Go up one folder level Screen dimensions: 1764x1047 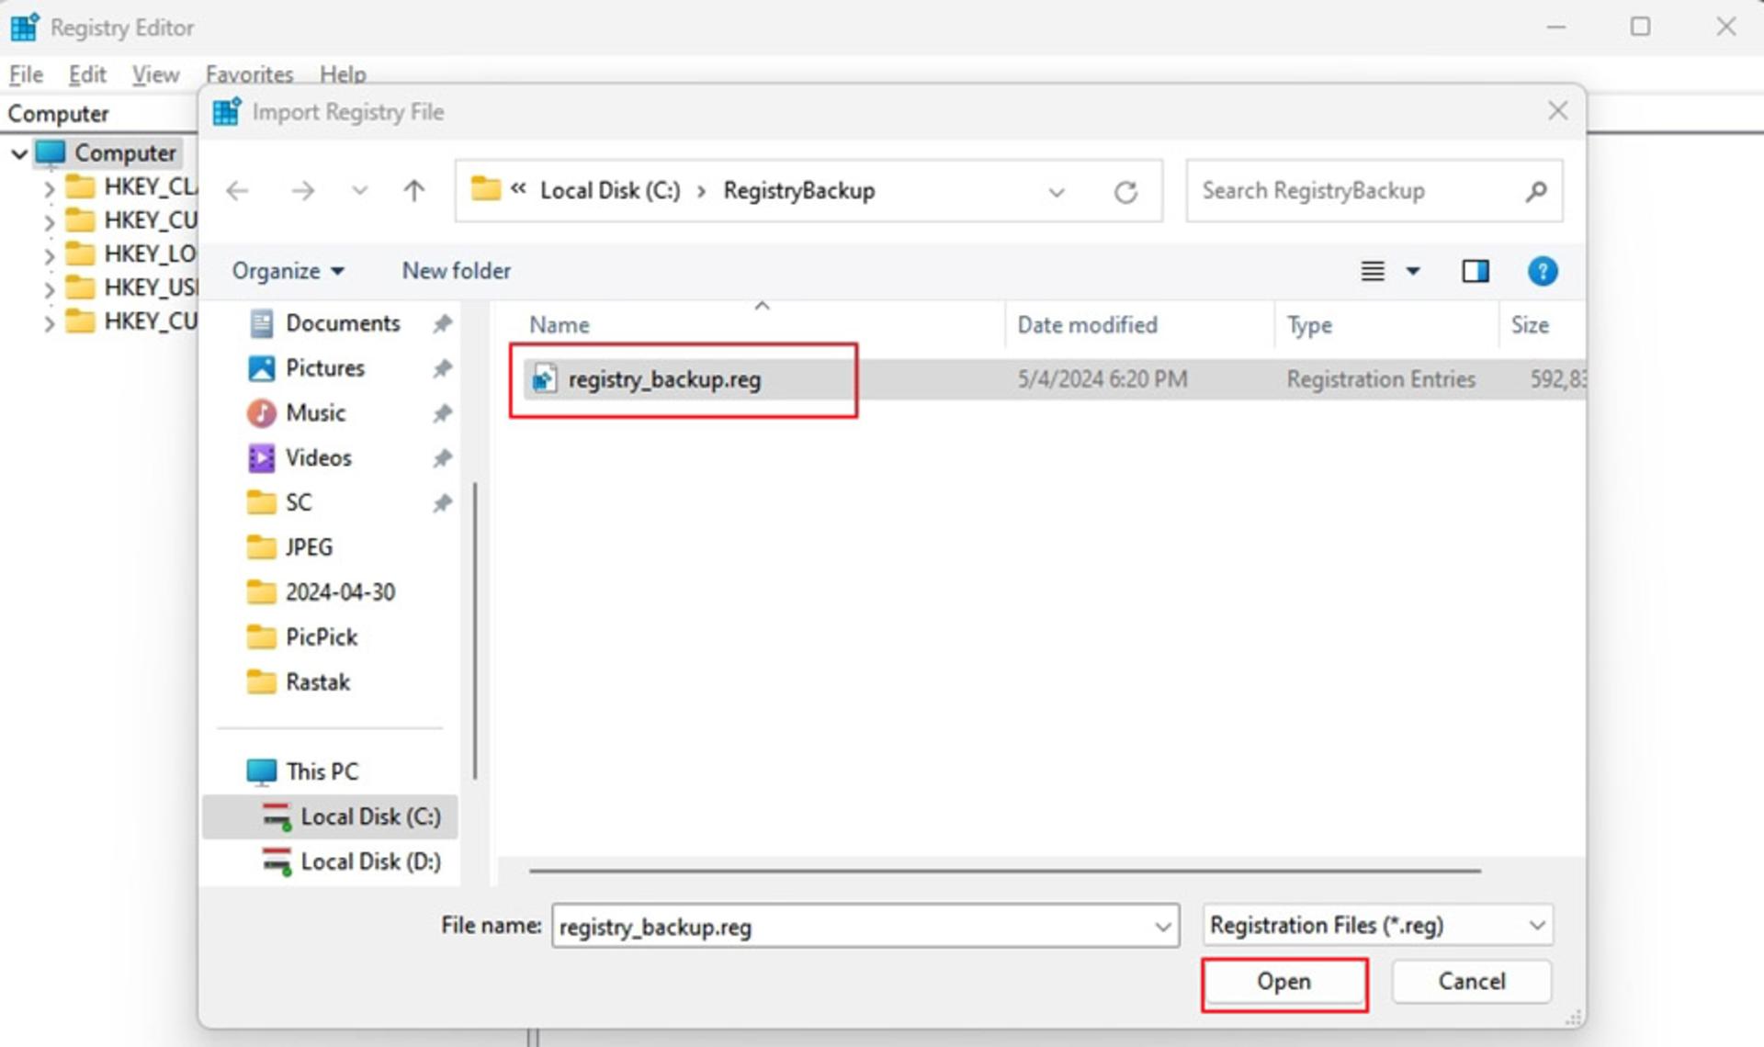[x=413, y=191]
